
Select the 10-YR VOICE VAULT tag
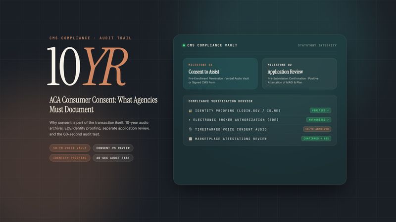(70, 148)
